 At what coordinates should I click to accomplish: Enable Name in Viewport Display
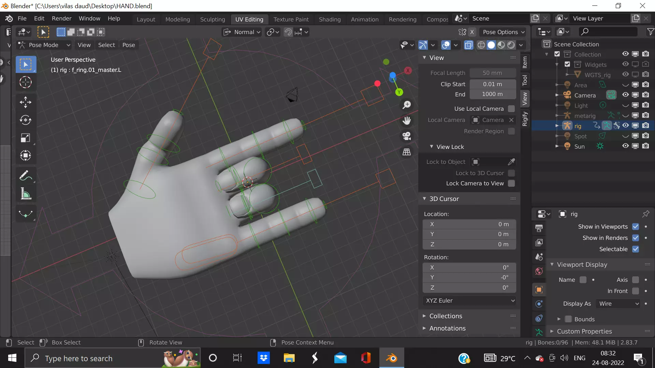click(583, 280)
